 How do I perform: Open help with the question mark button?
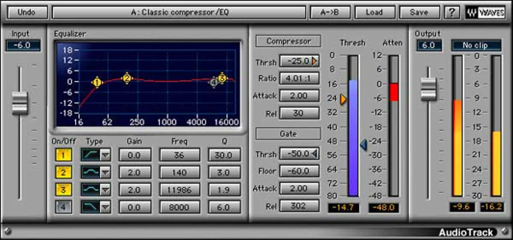[452, 13]
